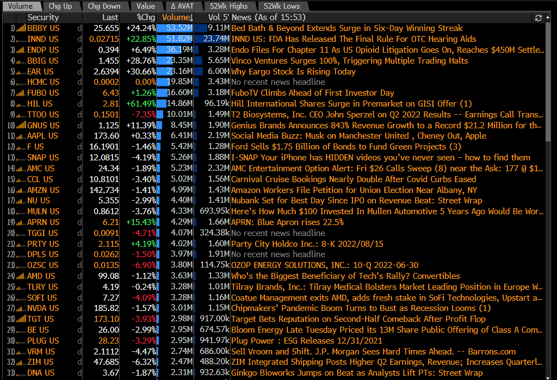Switch to the Chg Down tab
557x380 pixels.
[104, 6]
